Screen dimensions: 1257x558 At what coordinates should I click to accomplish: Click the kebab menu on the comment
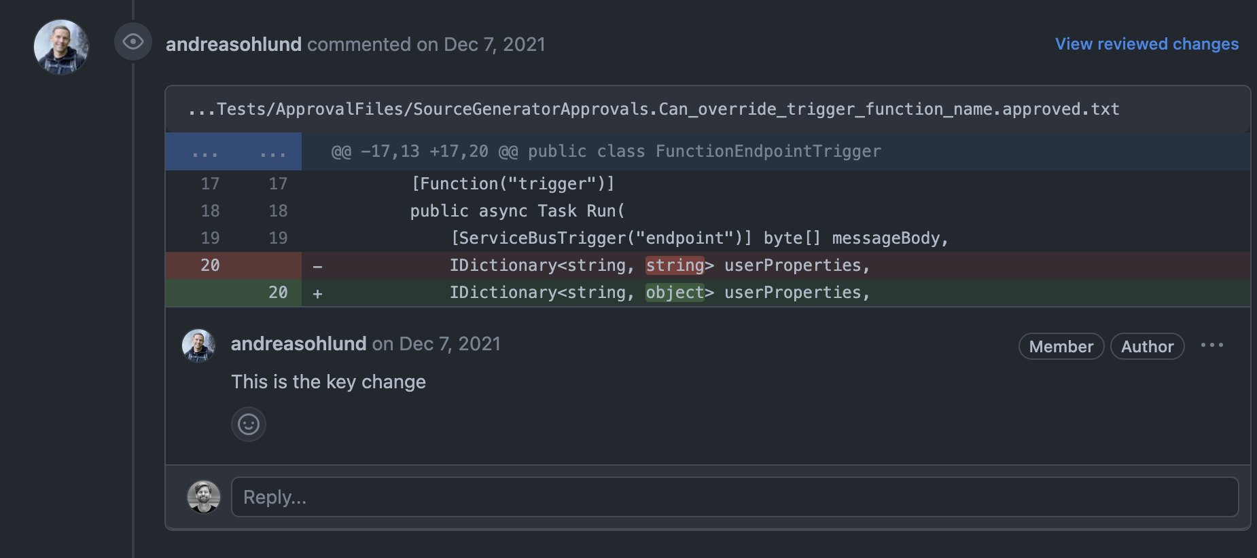1212,346
